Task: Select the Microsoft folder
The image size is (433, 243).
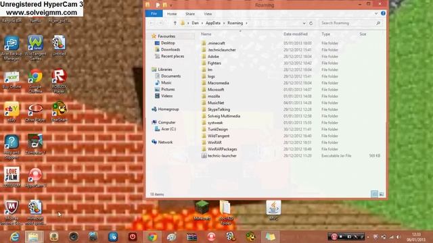Action: click(x=216, y=90)
